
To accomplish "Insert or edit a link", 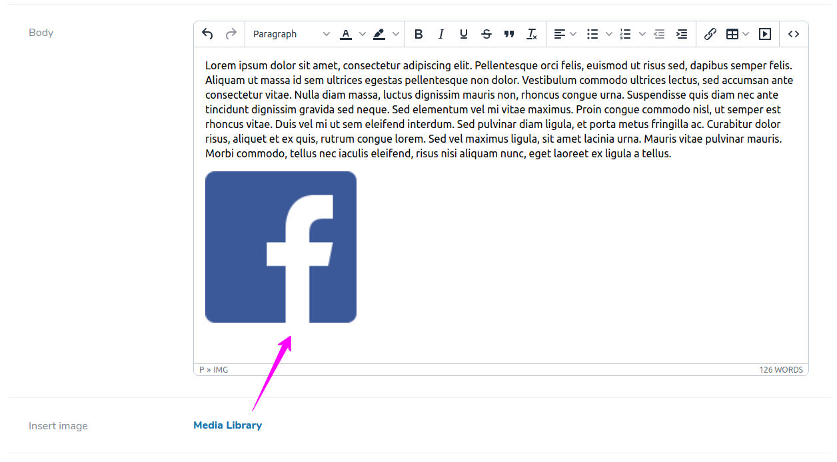I will click(x=710, y=34).
